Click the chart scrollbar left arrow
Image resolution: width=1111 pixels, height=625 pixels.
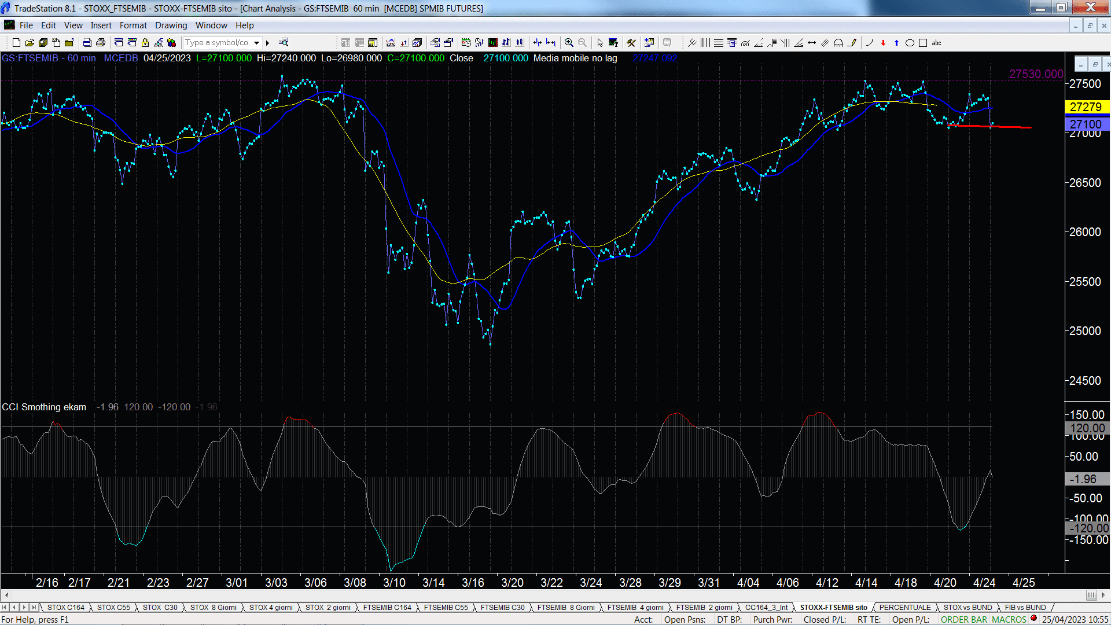pos(6,595)
